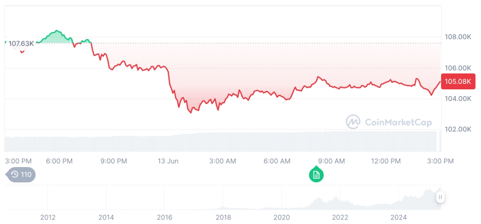Click the 6:00 AM time axis label
The image size is (481, 224).
click(277, 161)
